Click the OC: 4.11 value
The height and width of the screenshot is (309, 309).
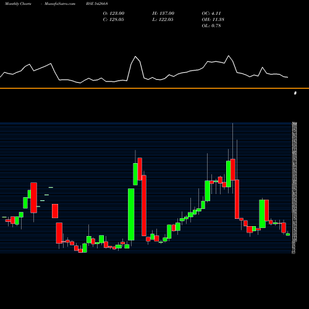point(211,14)
